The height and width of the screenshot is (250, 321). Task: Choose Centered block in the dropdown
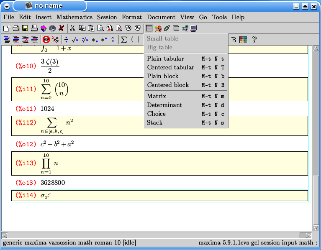point(186,85)
